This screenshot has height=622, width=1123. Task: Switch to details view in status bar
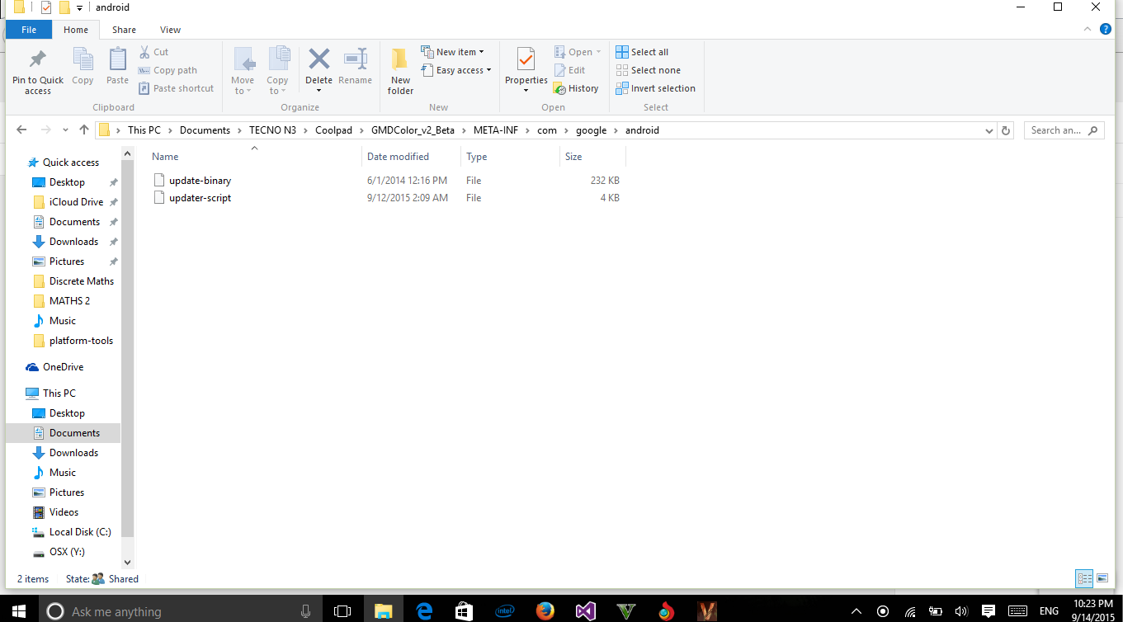1084,578
